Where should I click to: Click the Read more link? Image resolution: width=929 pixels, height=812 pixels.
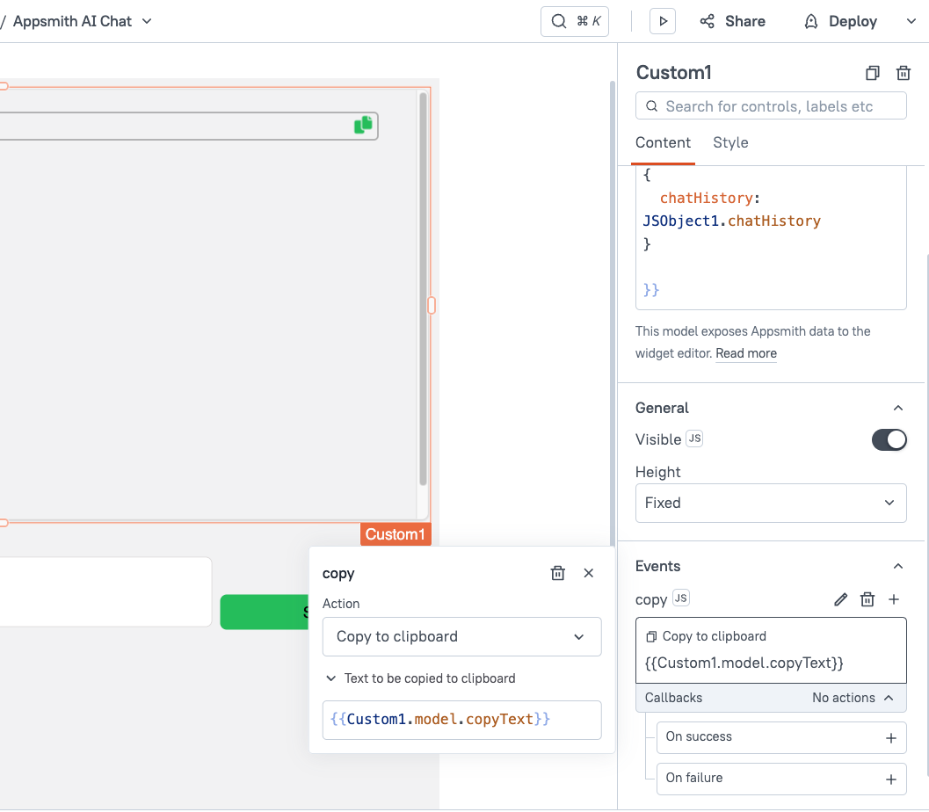coord(745,353)
